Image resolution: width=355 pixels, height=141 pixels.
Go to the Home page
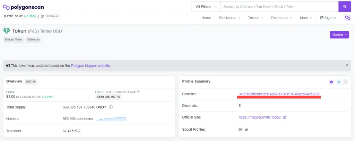206,18
